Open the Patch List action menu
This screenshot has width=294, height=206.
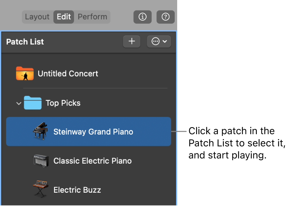pyautogui.click(x=159, y=41)
